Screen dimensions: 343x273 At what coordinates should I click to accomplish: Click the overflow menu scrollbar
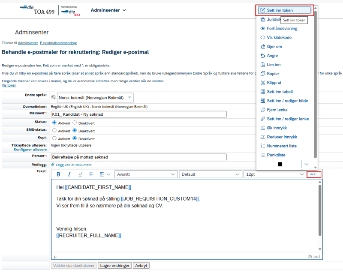click(315, 84)
